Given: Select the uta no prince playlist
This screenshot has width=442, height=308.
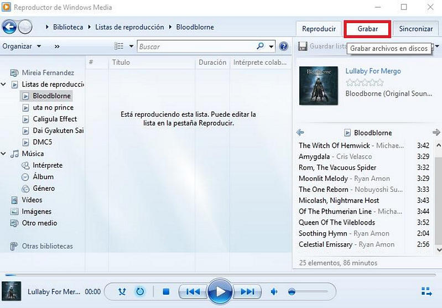Looking at the screenshot, I should [x=53, y=107].
